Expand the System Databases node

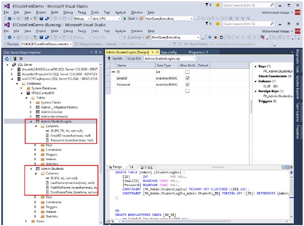coord(21,88)
